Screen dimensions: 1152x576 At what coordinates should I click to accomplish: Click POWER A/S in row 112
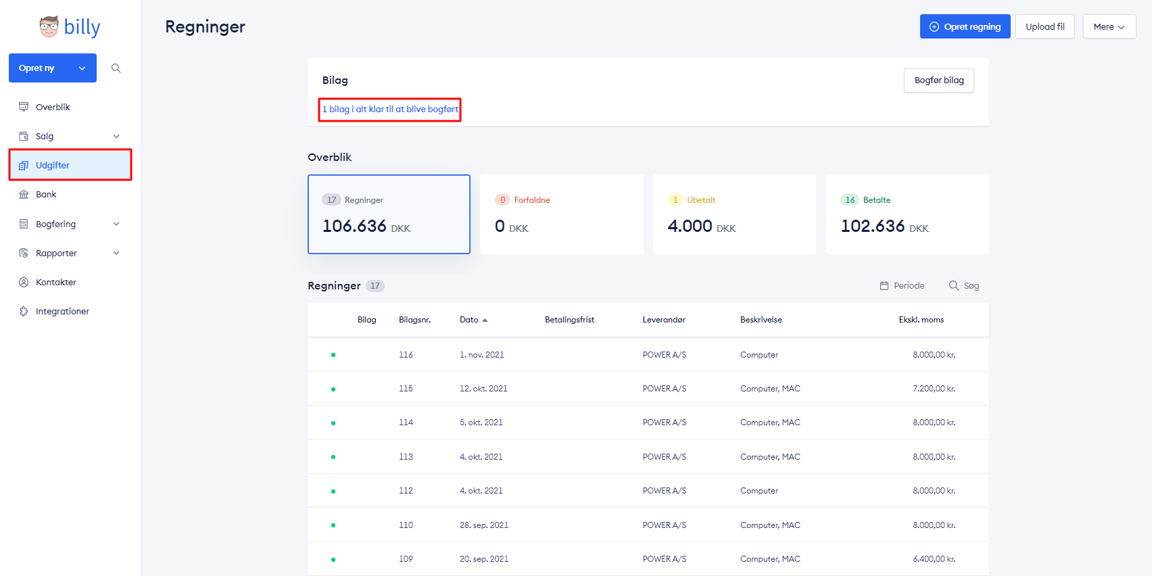click(665, 491)
